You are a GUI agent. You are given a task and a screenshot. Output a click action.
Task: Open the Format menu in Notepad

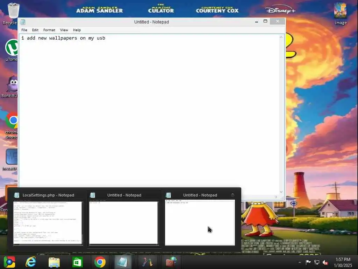(x=49, y=30)
